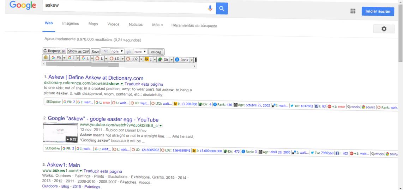Click Age: octubre 25, 2002 in first result bar
Screen dimensions: 403x190
[x=252, y=105]
